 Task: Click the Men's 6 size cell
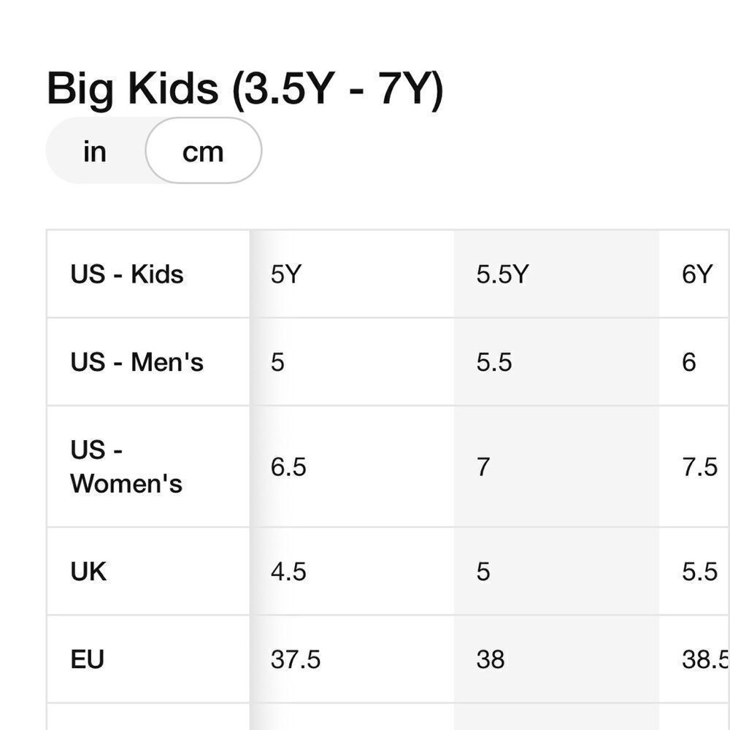click(x=689, y=362)
